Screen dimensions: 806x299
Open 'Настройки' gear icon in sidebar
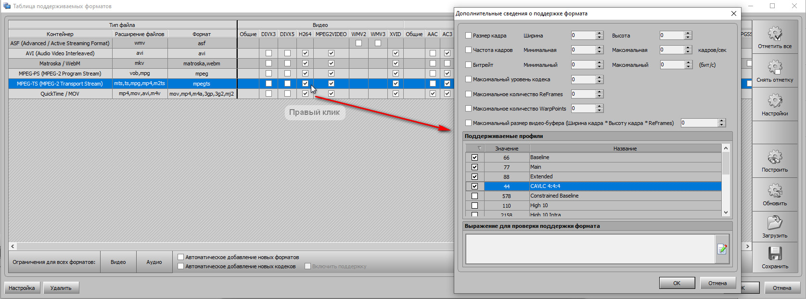[774, 101]
